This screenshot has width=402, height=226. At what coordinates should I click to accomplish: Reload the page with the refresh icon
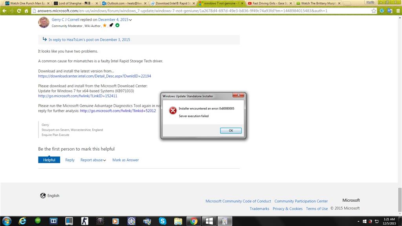[19, 11]
